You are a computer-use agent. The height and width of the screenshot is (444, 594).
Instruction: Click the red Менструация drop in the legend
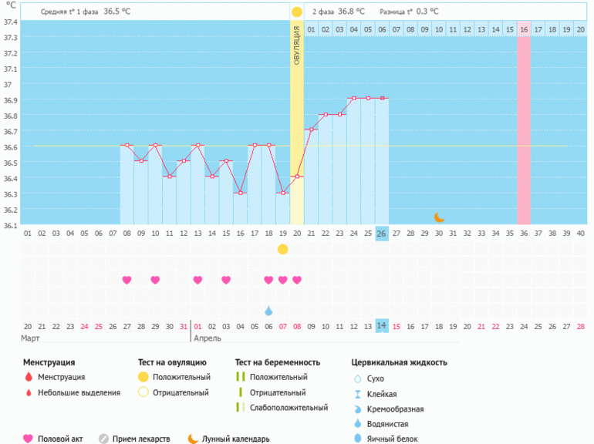pyautogui.click(x=29, y=378)
